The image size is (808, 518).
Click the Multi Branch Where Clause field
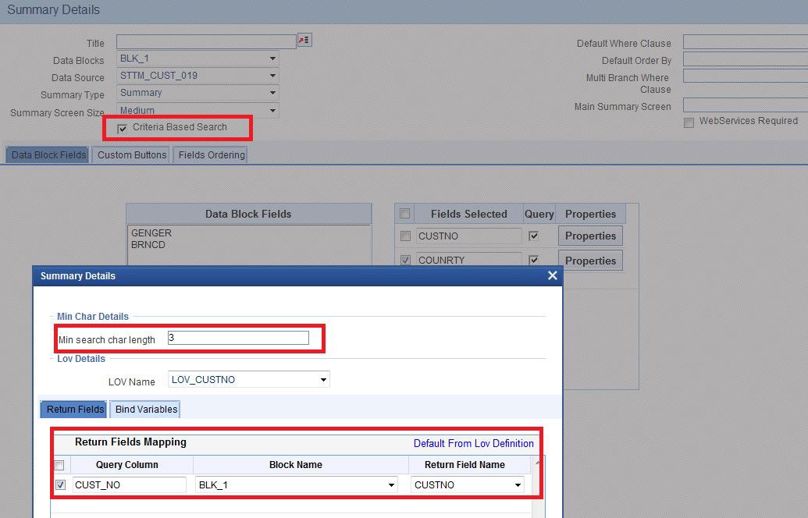pos(745,76)
